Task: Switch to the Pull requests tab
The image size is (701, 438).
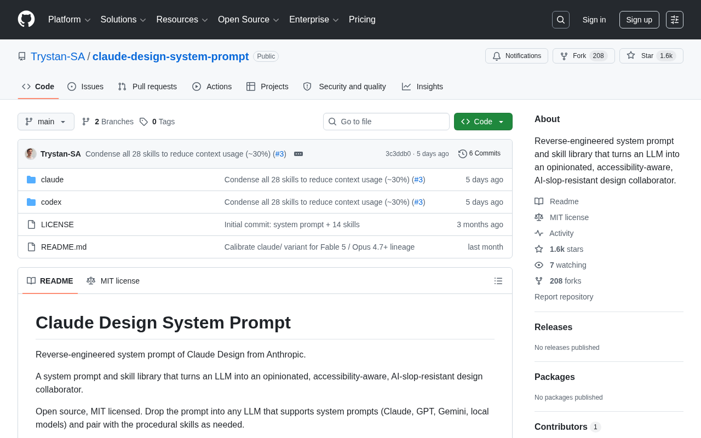Action: [147, 87]
